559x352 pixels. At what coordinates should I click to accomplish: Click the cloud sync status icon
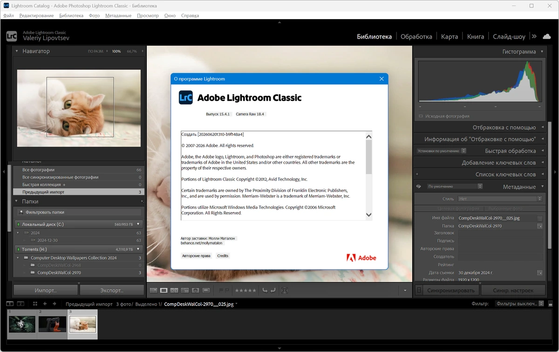coord(547,36)
